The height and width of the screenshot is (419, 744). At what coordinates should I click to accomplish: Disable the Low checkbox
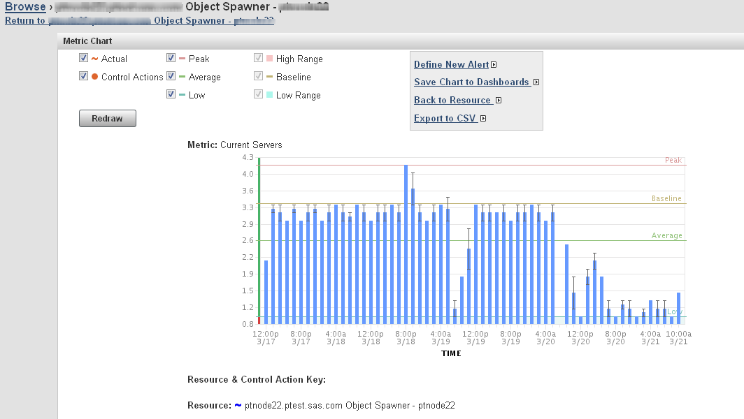click(171, 94)
